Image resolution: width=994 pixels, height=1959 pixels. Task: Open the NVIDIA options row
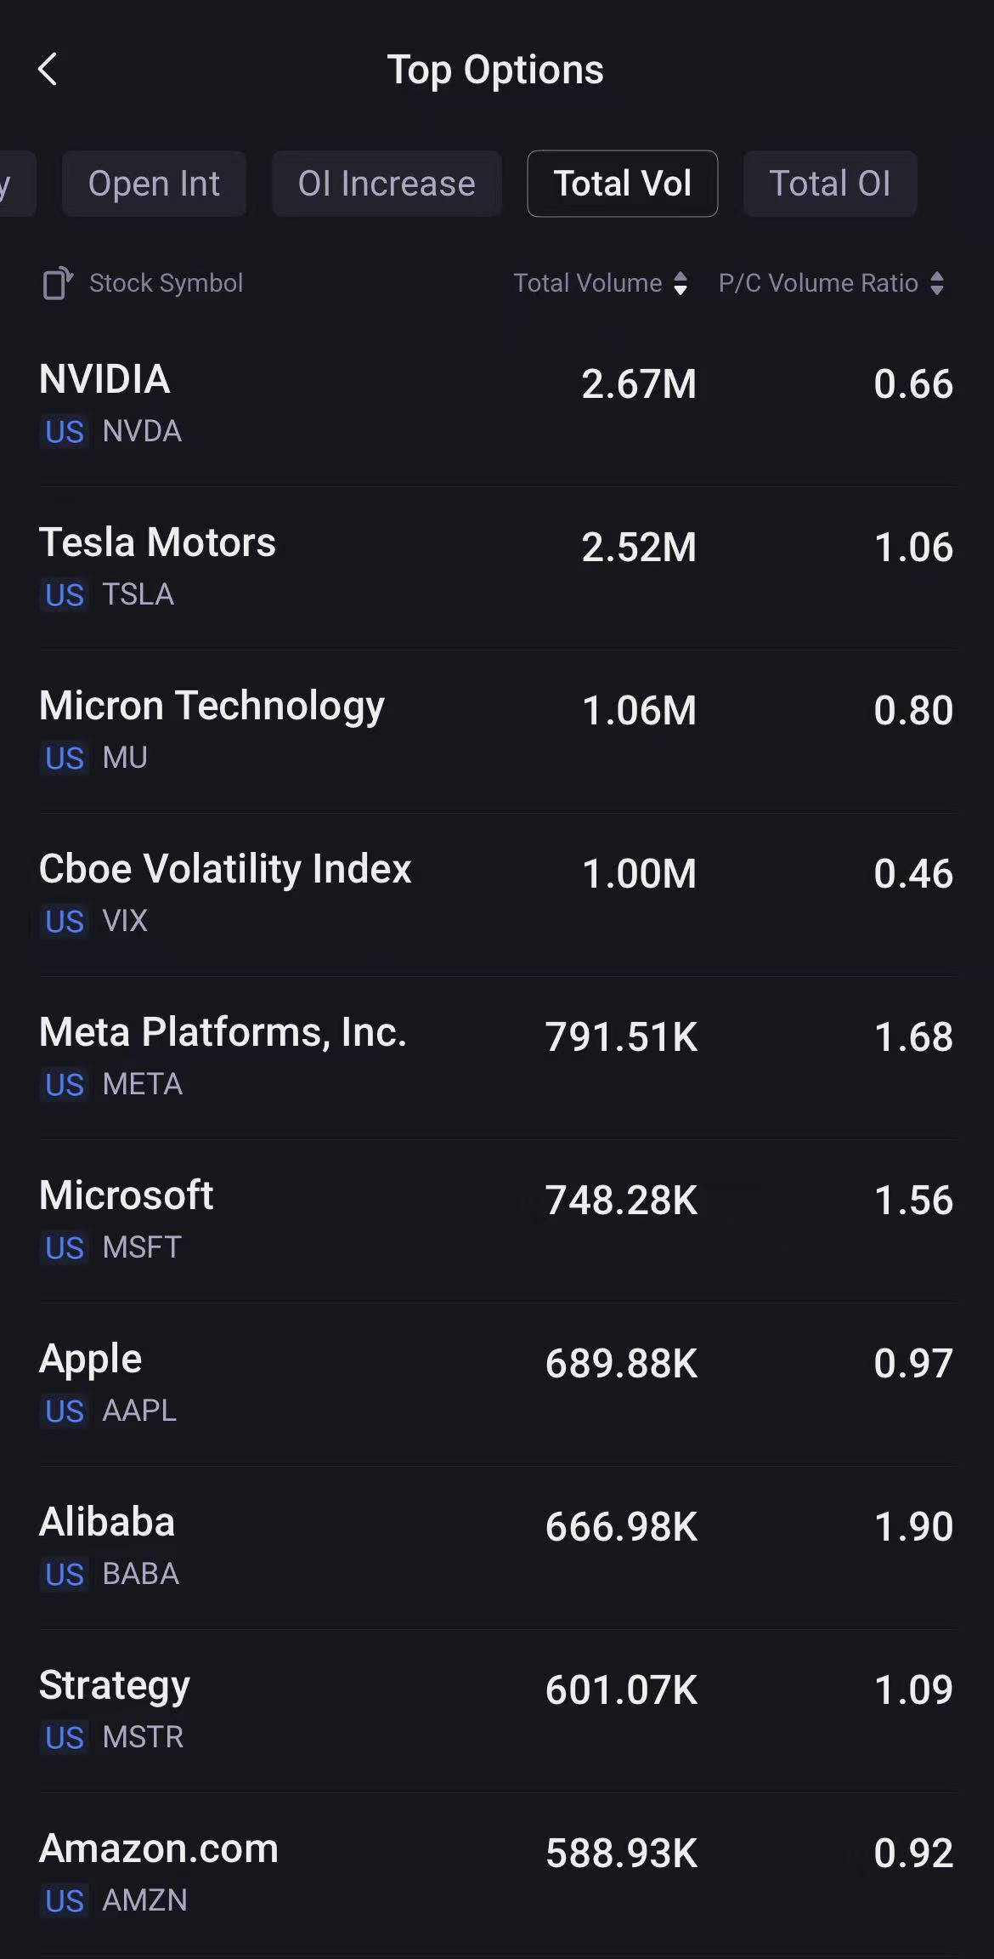point(497,404)
